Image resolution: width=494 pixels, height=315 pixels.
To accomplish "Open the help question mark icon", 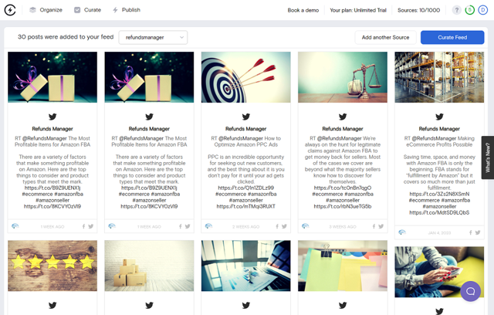I will click(x=456, y=10).
